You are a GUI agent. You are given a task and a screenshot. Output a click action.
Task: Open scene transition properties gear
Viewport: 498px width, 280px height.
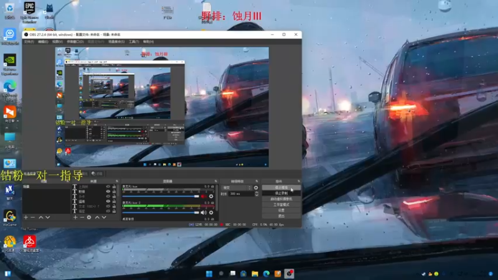(x=256, y=188)
